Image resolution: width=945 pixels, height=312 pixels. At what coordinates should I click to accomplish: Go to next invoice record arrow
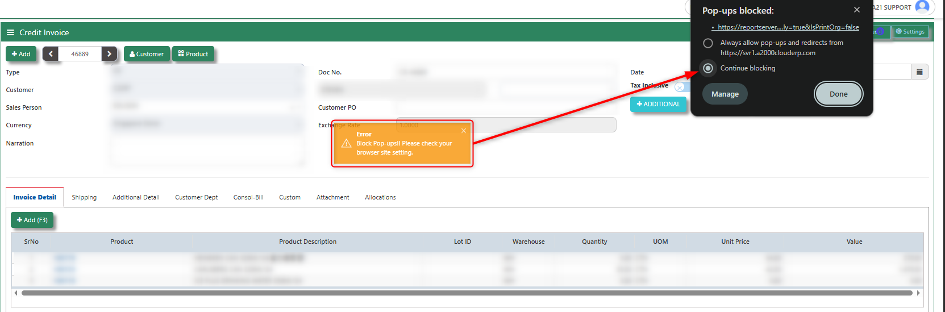coord(109,54)
